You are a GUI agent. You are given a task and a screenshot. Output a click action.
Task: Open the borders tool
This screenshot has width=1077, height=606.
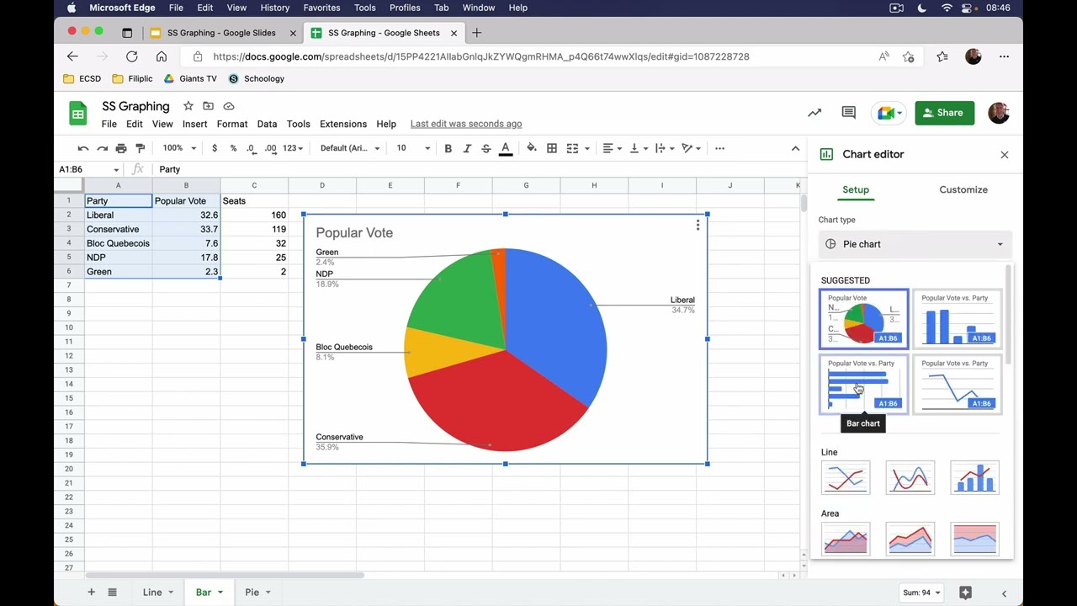click(552, 148)
